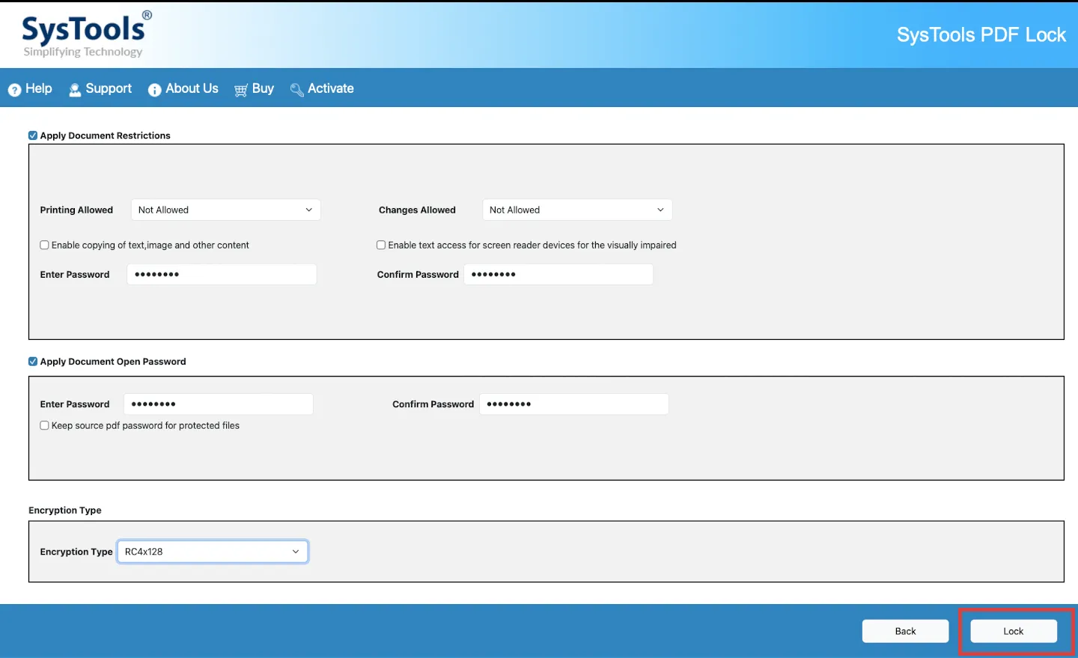
Task: Click the Buy shopping cart icon
Action: point(241,90)
